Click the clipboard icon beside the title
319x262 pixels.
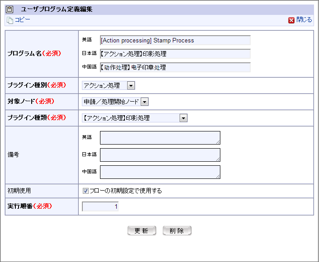[10, 9]
